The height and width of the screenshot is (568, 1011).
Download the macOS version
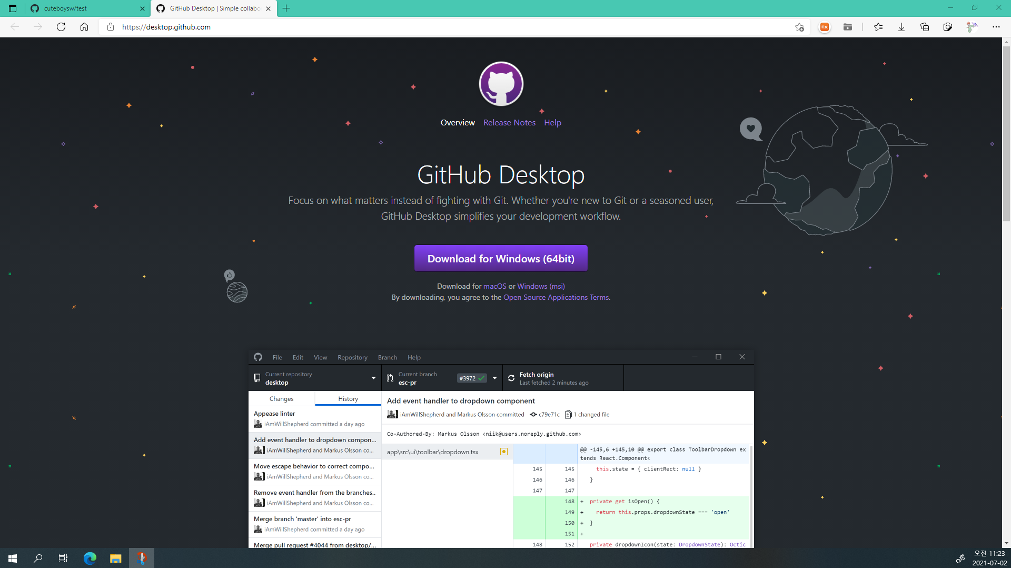click(x=495, y=286)
